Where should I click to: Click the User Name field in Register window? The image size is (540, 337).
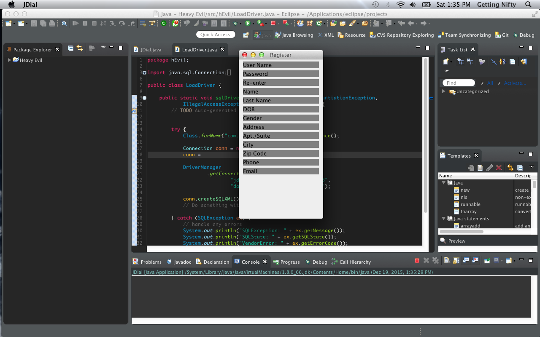(x=281, y=65)
